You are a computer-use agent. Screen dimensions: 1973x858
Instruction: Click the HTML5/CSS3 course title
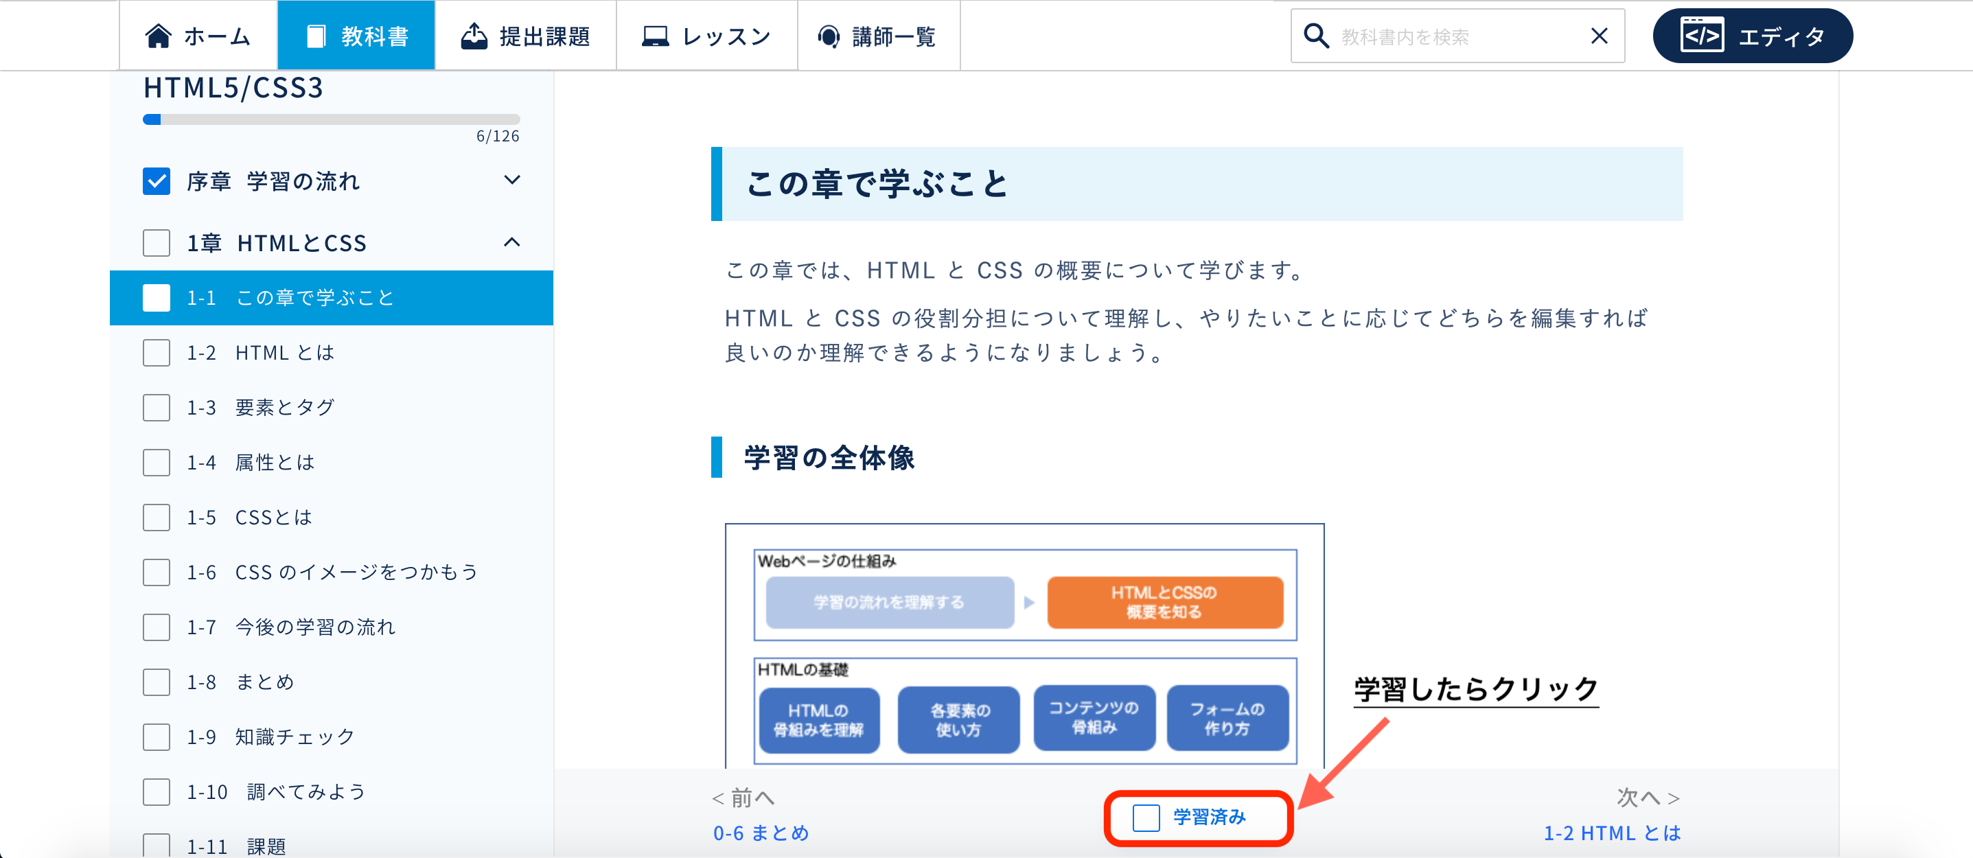[233, 88]
